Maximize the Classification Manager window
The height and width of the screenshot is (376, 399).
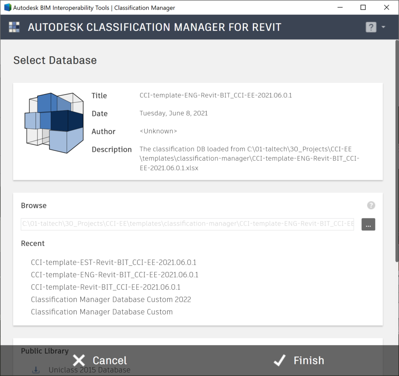(x=363, y=7)
